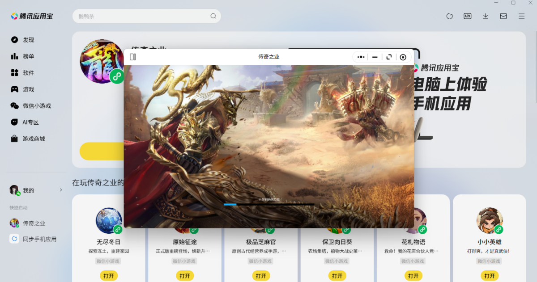The height and width of the screenshot is (282, 537).
Task: Click the refresh circle icon in top bar
Action: (450, 16)
